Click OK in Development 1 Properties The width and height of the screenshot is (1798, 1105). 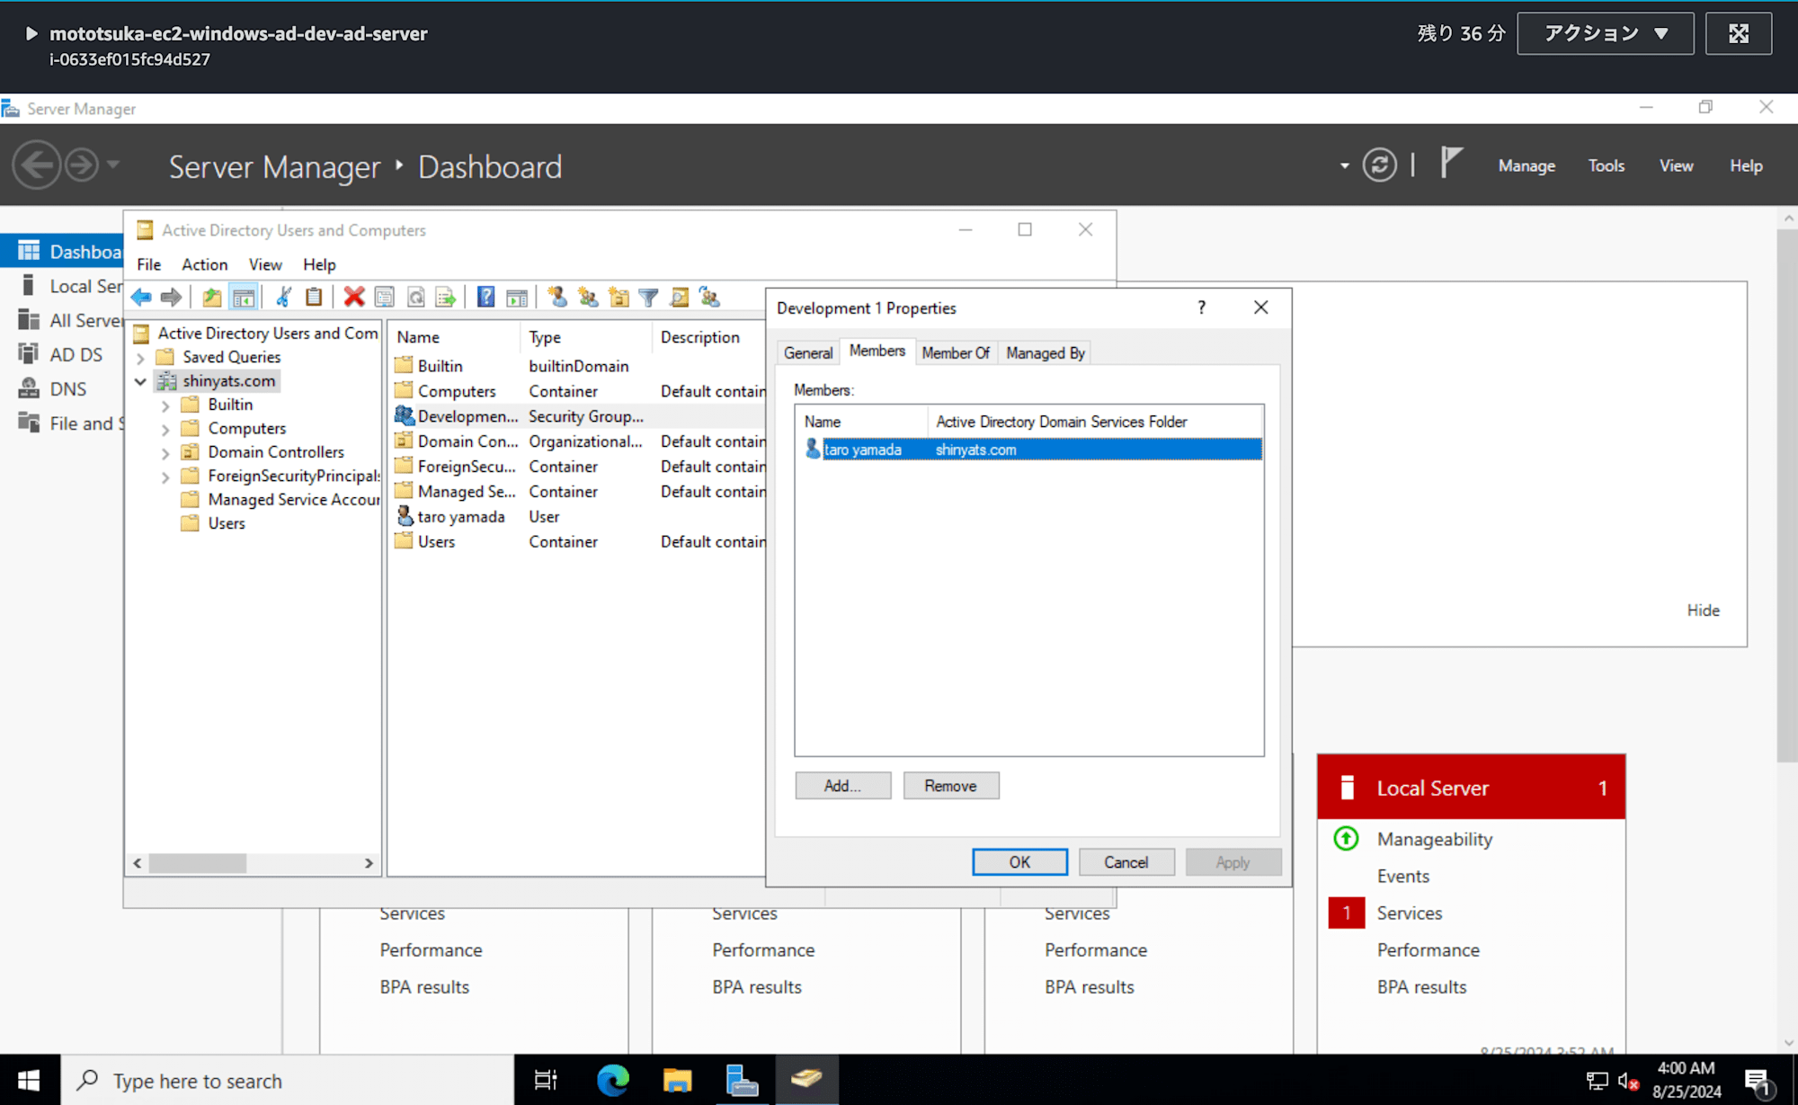coord(1019,862)
